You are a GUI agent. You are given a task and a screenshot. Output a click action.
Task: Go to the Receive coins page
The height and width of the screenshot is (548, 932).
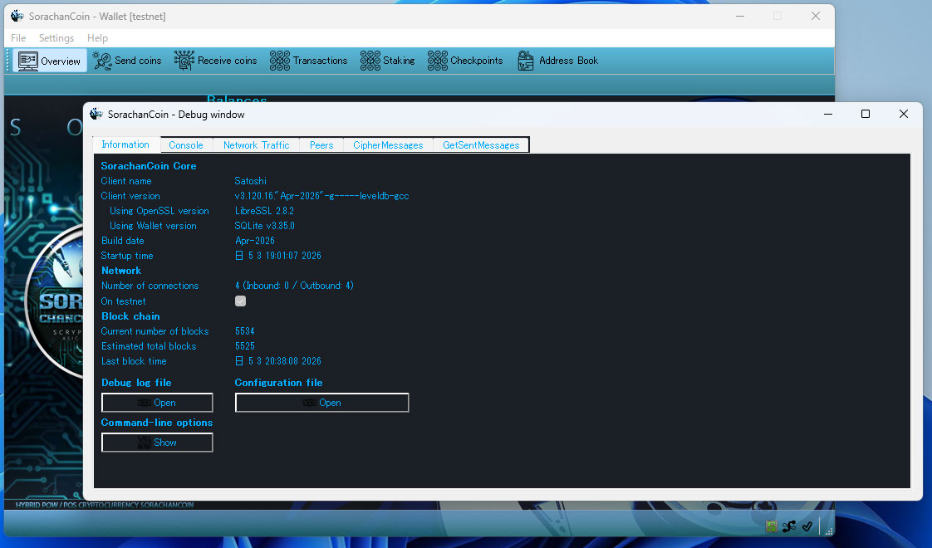[x=216, y=61]
